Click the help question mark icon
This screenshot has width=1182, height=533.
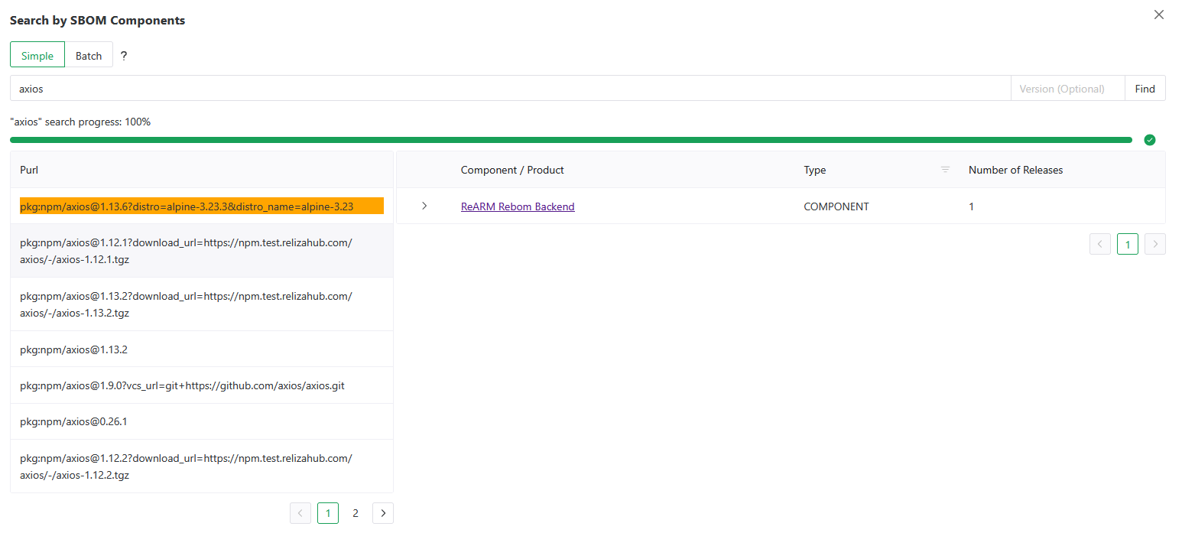click(x=123, y=54)
